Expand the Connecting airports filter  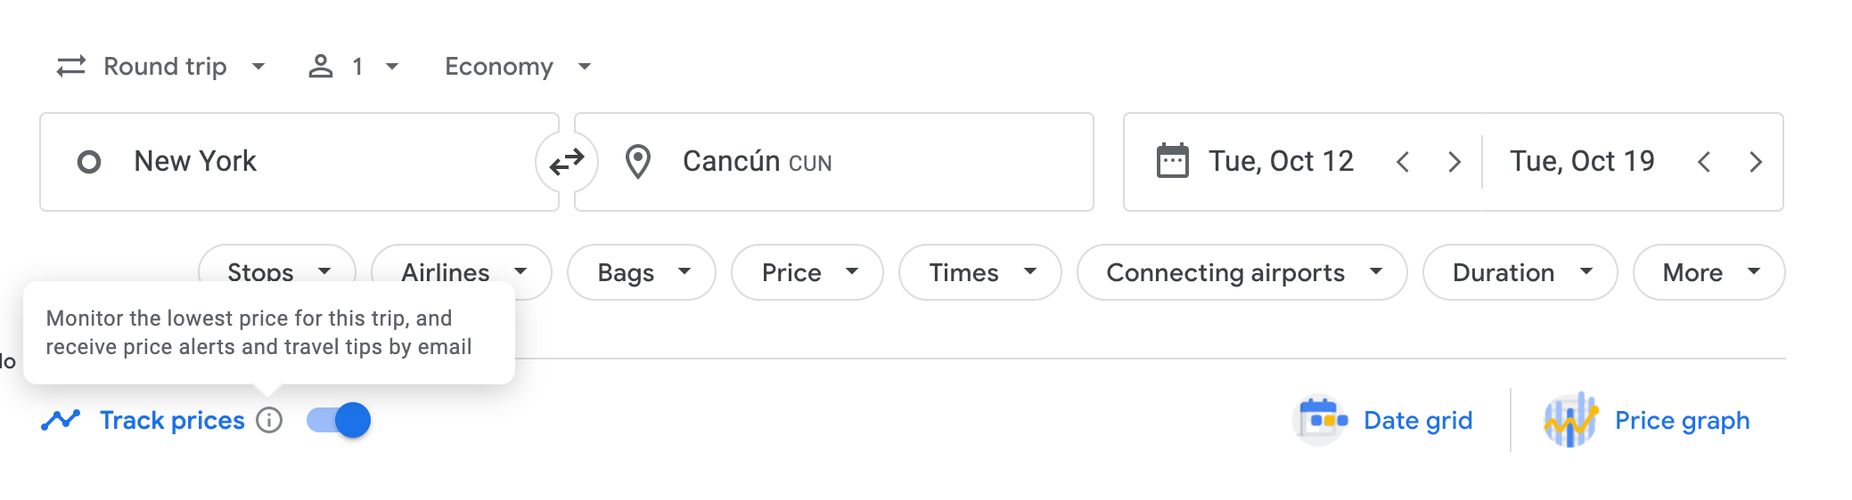(1241, 272)
